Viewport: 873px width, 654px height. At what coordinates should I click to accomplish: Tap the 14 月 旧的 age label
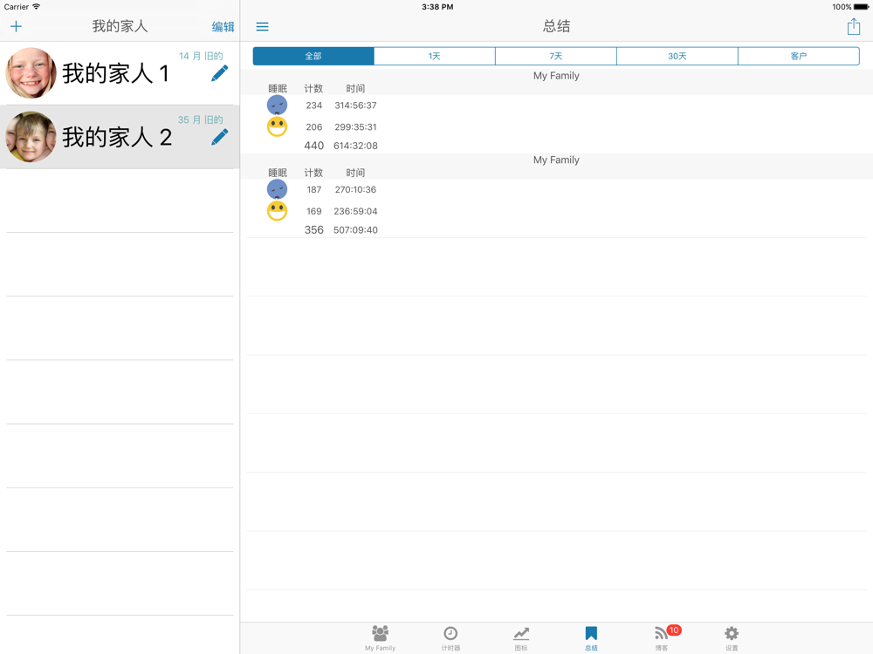(x=201, y=56)
